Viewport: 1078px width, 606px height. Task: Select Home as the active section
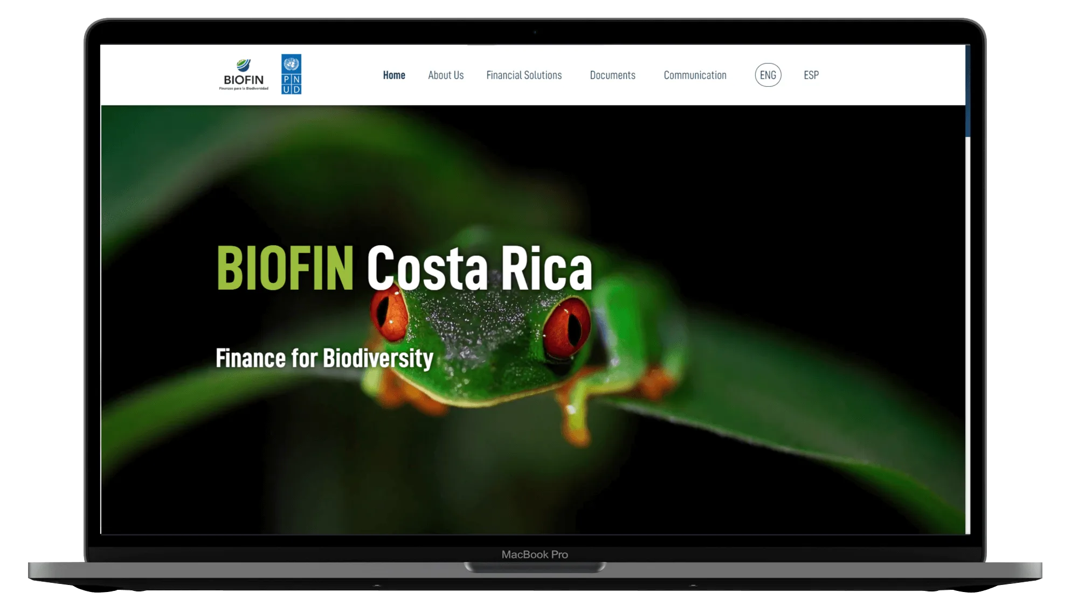pyautogui.click(x=393, y=75)
